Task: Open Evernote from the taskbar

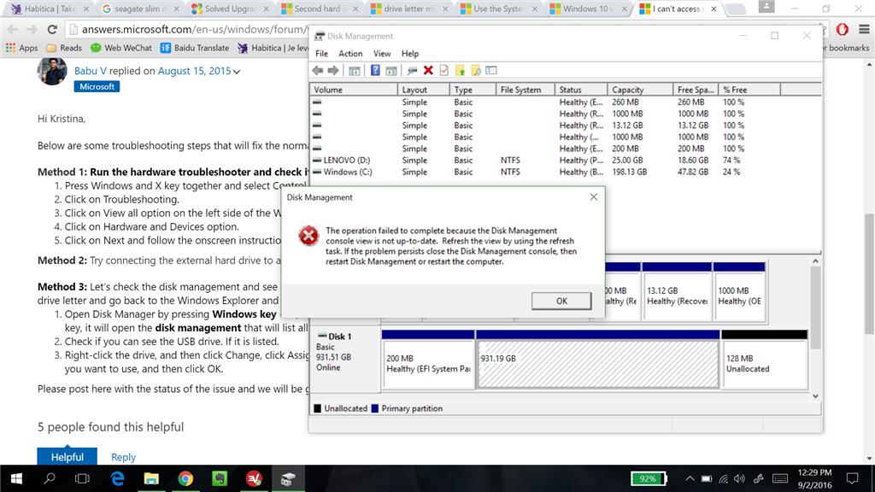Action: click(220, 478)
